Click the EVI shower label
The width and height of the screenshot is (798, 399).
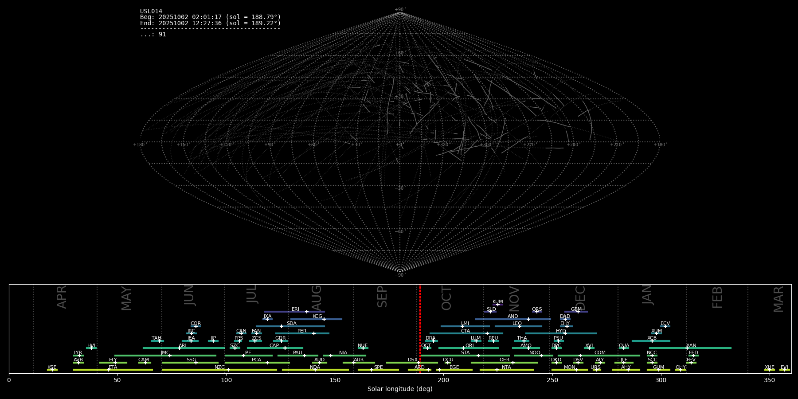(x=784, y=368)
